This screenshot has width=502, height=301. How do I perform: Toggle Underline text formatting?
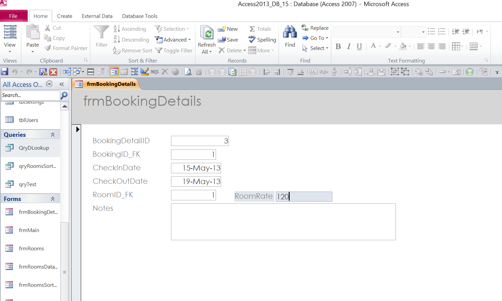tap(359, 47)
